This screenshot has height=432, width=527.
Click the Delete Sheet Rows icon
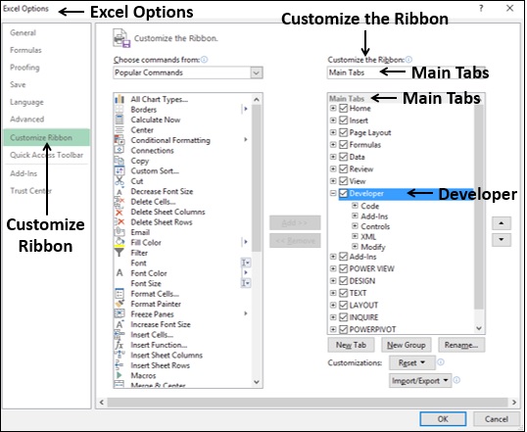coord(120,222)
